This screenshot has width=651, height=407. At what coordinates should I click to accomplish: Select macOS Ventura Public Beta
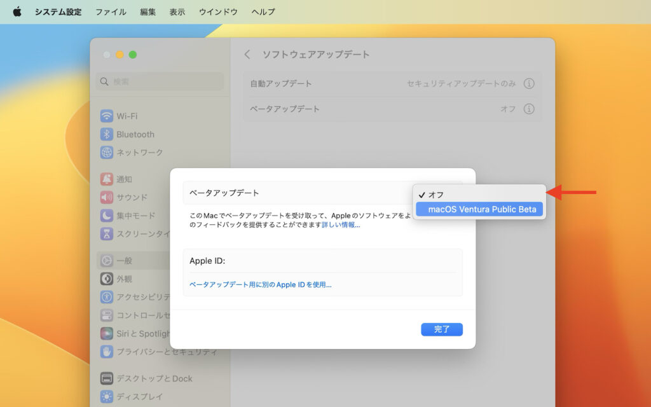[479, 209]
